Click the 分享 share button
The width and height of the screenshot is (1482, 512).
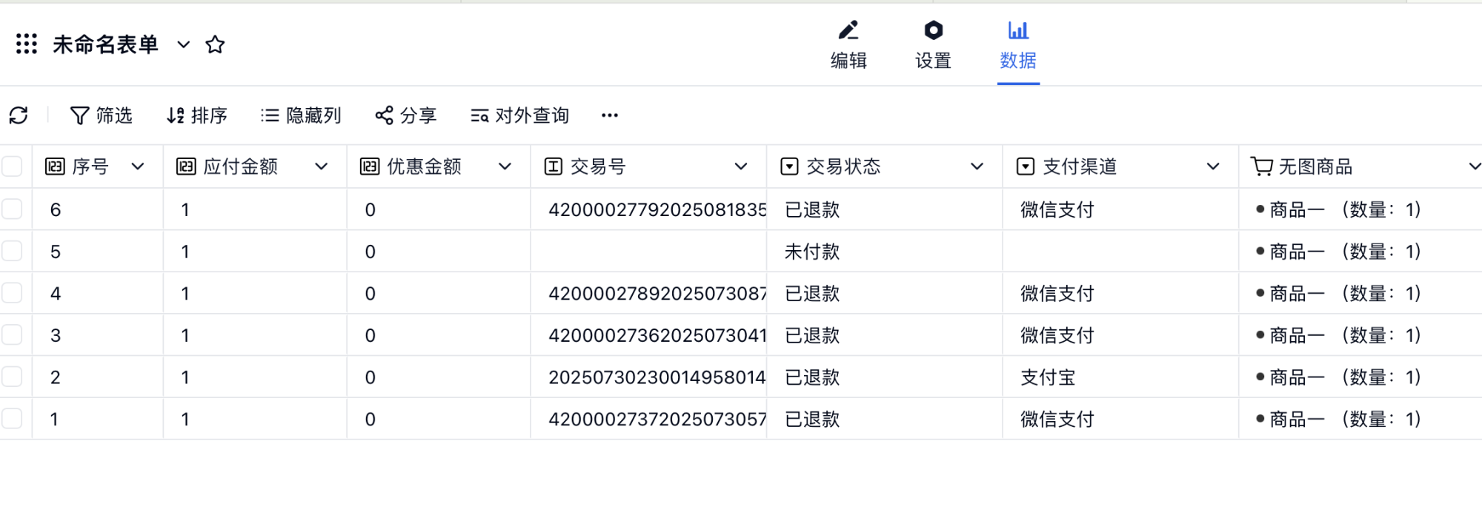click(x=406, y=115)
